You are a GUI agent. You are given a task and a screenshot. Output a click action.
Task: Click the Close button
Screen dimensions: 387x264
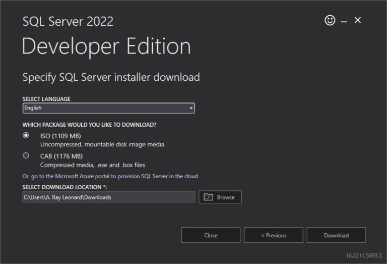tap(211, 235)
